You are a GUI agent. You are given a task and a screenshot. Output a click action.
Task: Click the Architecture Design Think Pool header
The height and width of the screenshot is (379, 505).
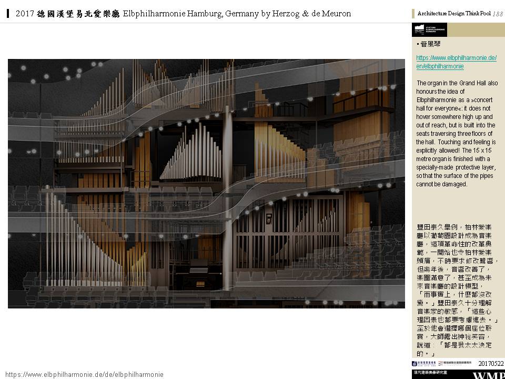click(x=453, y=13)
